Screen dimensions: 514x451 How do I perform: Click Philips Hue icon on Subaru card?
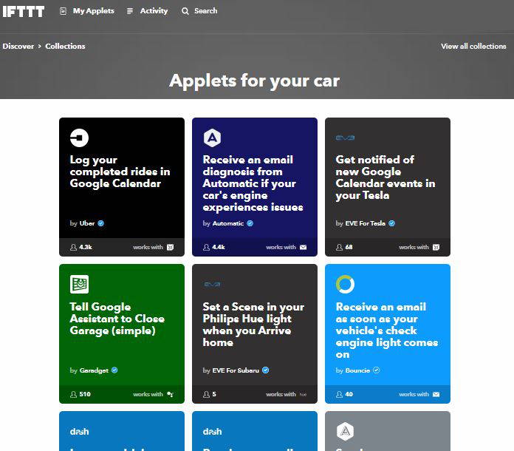304,394
